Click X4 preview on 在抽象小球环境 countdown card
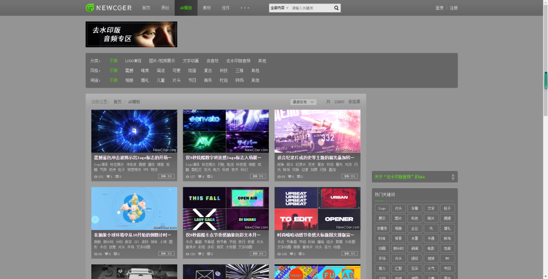Viewport: 548px width, 279px height. 166,254
